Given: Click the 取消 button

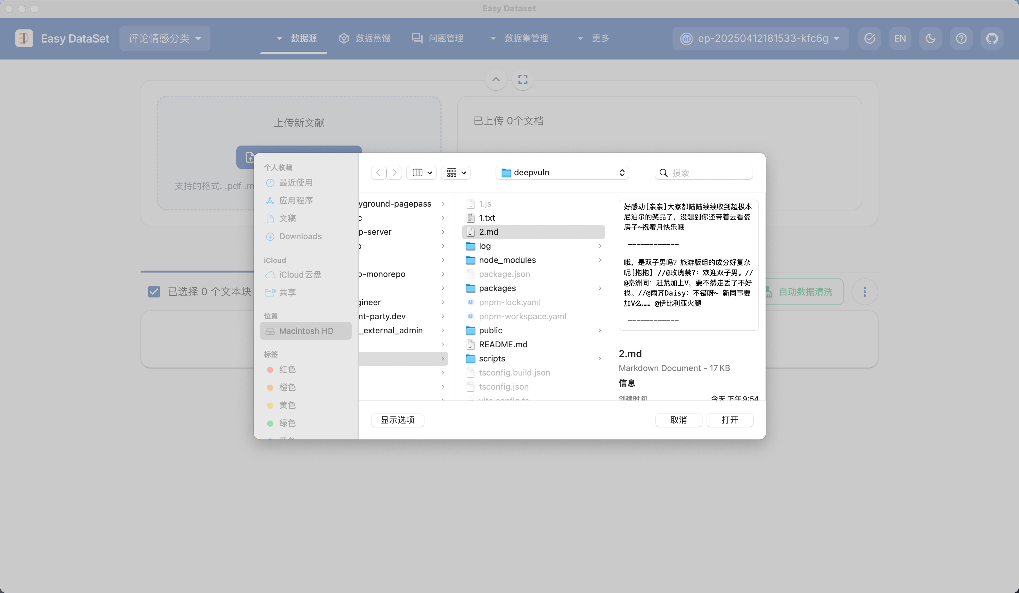Looking at the screenshot, I should [678, 420].
